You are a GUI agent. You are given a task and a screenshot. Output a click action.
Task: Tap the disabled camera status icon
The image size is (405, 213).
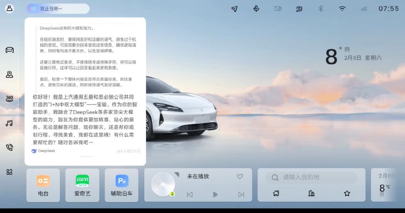[278, 9]
